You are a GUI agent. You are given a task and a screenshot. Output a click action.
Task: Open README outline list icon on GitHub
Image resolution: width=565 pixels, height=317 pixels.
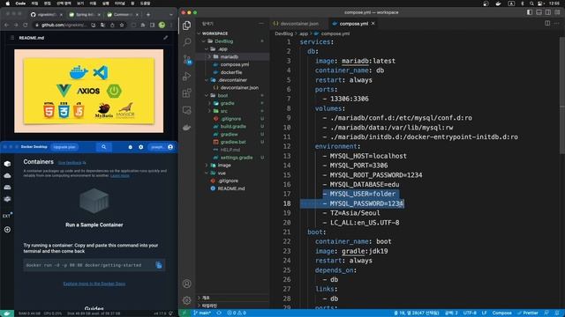pyautogui.click(x=11, y=37)
